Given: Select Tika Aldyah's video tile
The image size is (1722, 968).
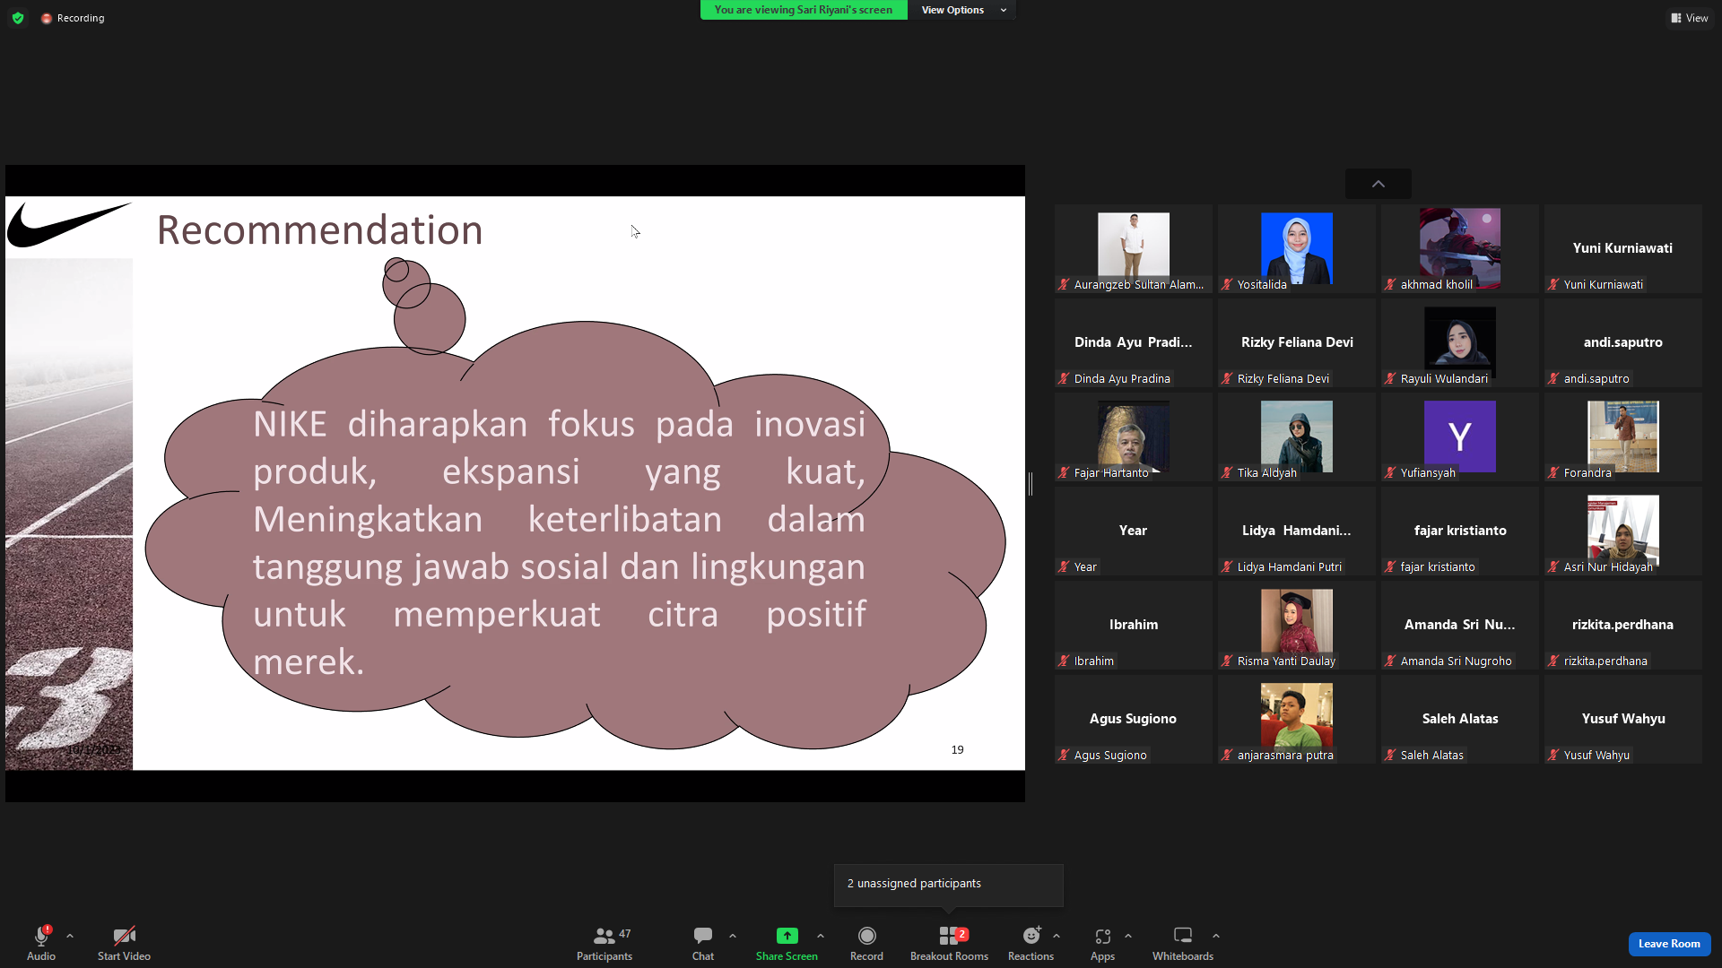Looking at the screenshot, I should [x=1296, y=436].
